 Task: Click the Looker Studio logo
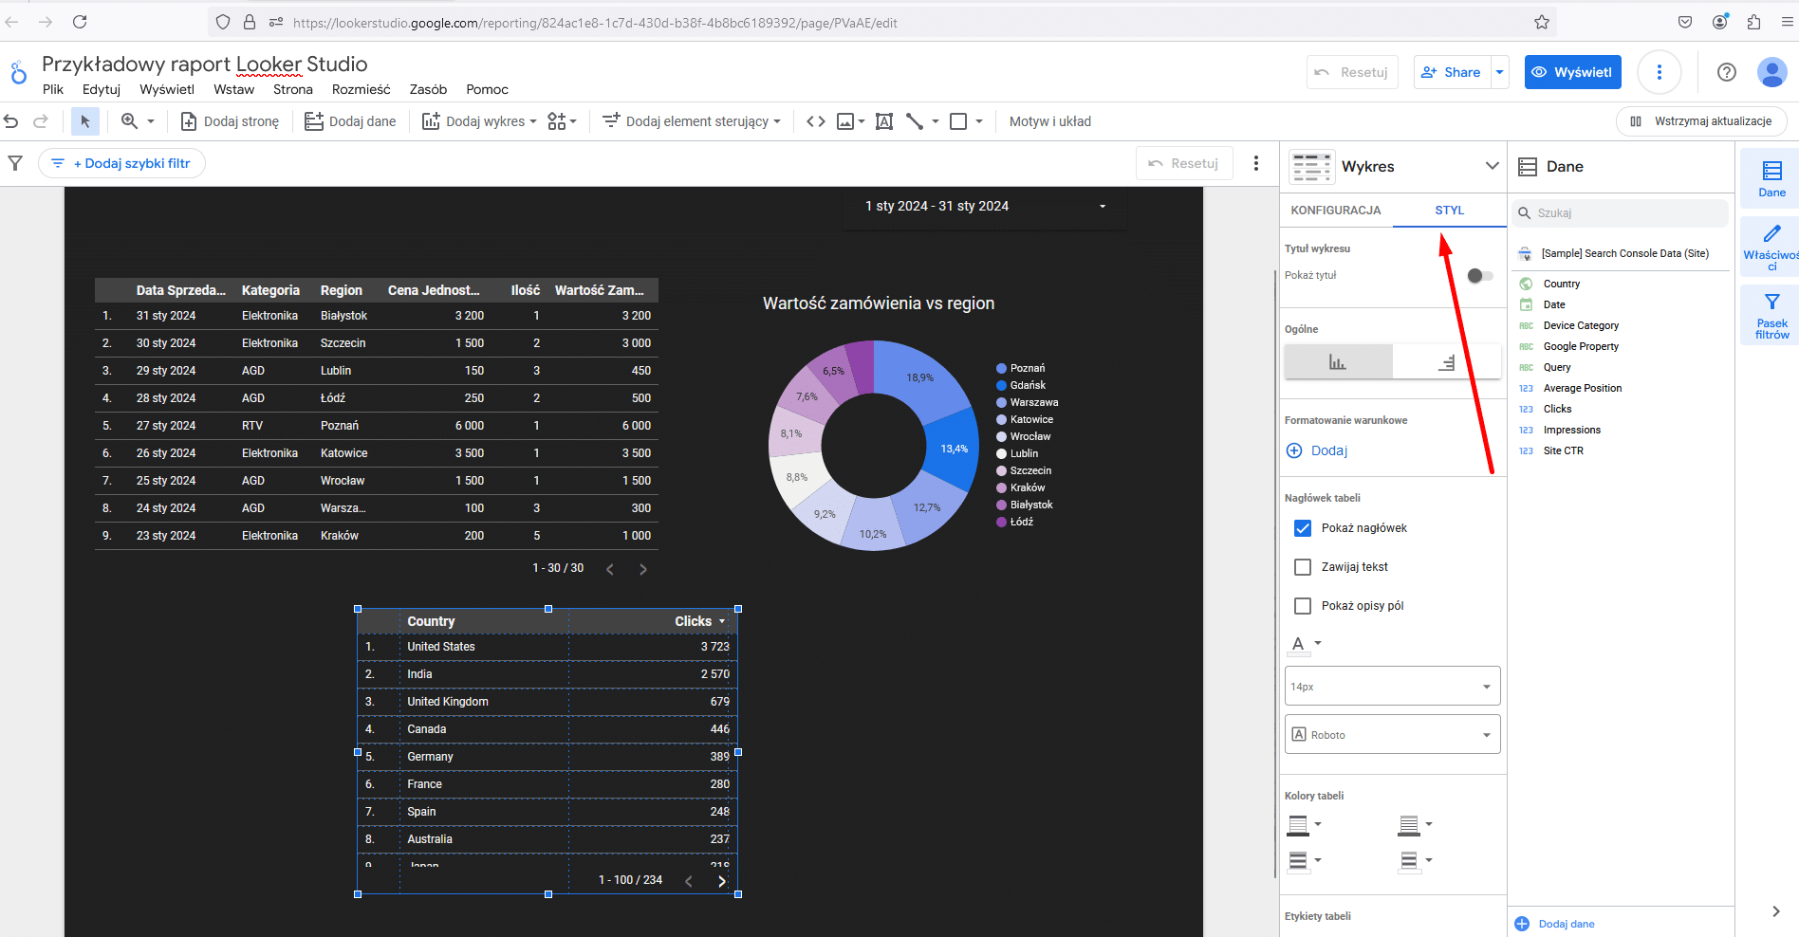click(x=18, y=72)
